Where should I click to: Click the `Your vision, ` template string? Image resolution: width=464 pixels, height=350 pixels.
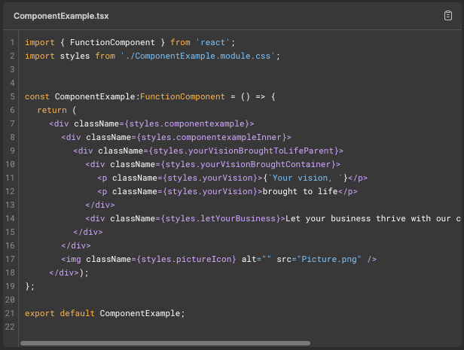click(305, 178)
